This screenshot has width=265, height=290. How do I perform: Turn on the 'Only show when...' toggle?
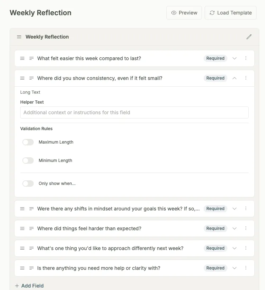tap(28, 184)
